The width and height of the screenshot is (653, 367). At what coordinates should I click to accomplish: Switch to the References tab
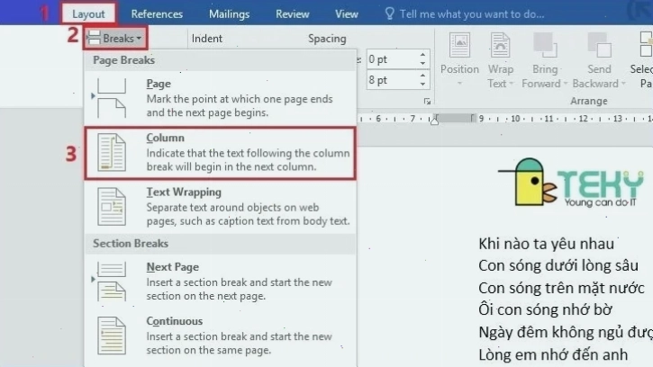point(157,14)
